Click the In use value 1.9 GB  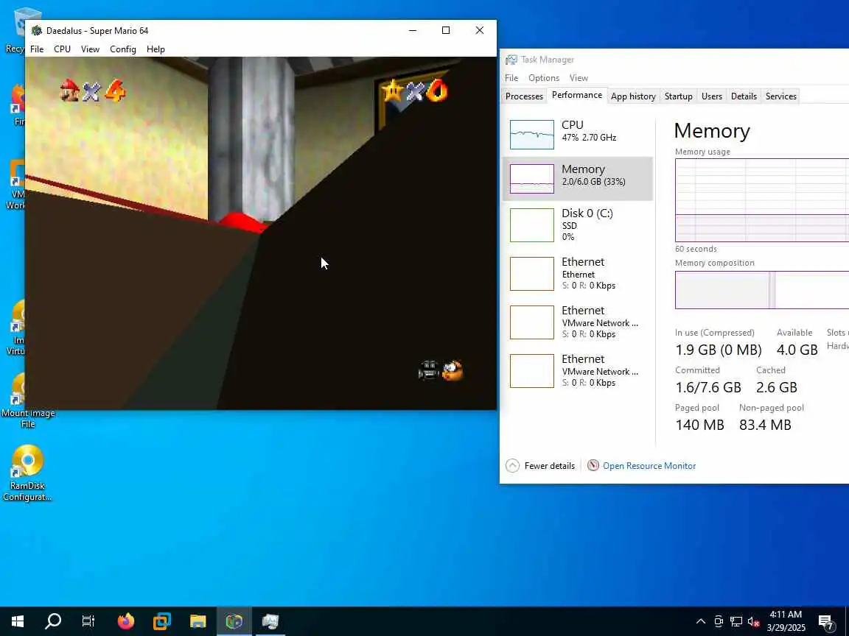tap(719, 350)
